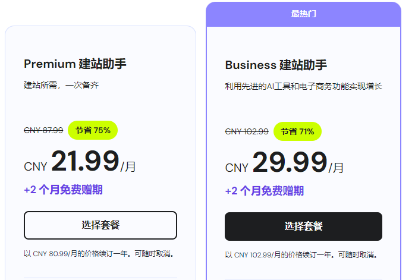The height and width of the screenshot is (280, 415).
Task: Click Premium's +2 个月免费赠期 offer text
Action: [x=63, y=190]
